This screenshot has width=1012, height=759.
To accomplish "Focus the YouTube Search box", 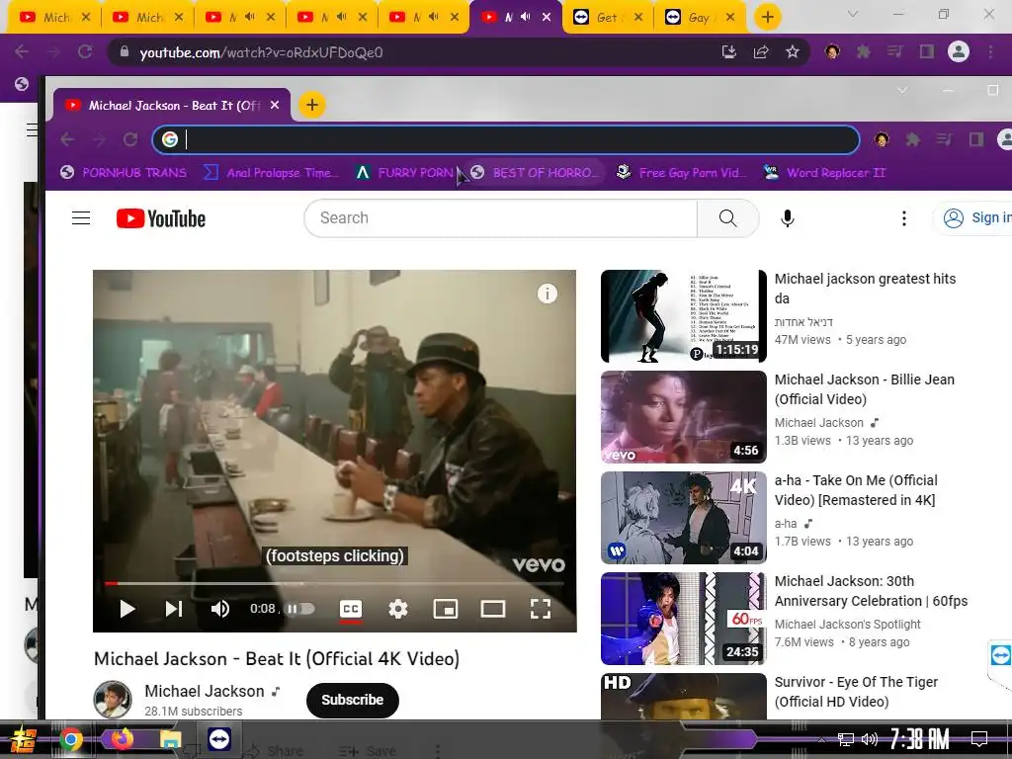I will click(x=501, y=218).
